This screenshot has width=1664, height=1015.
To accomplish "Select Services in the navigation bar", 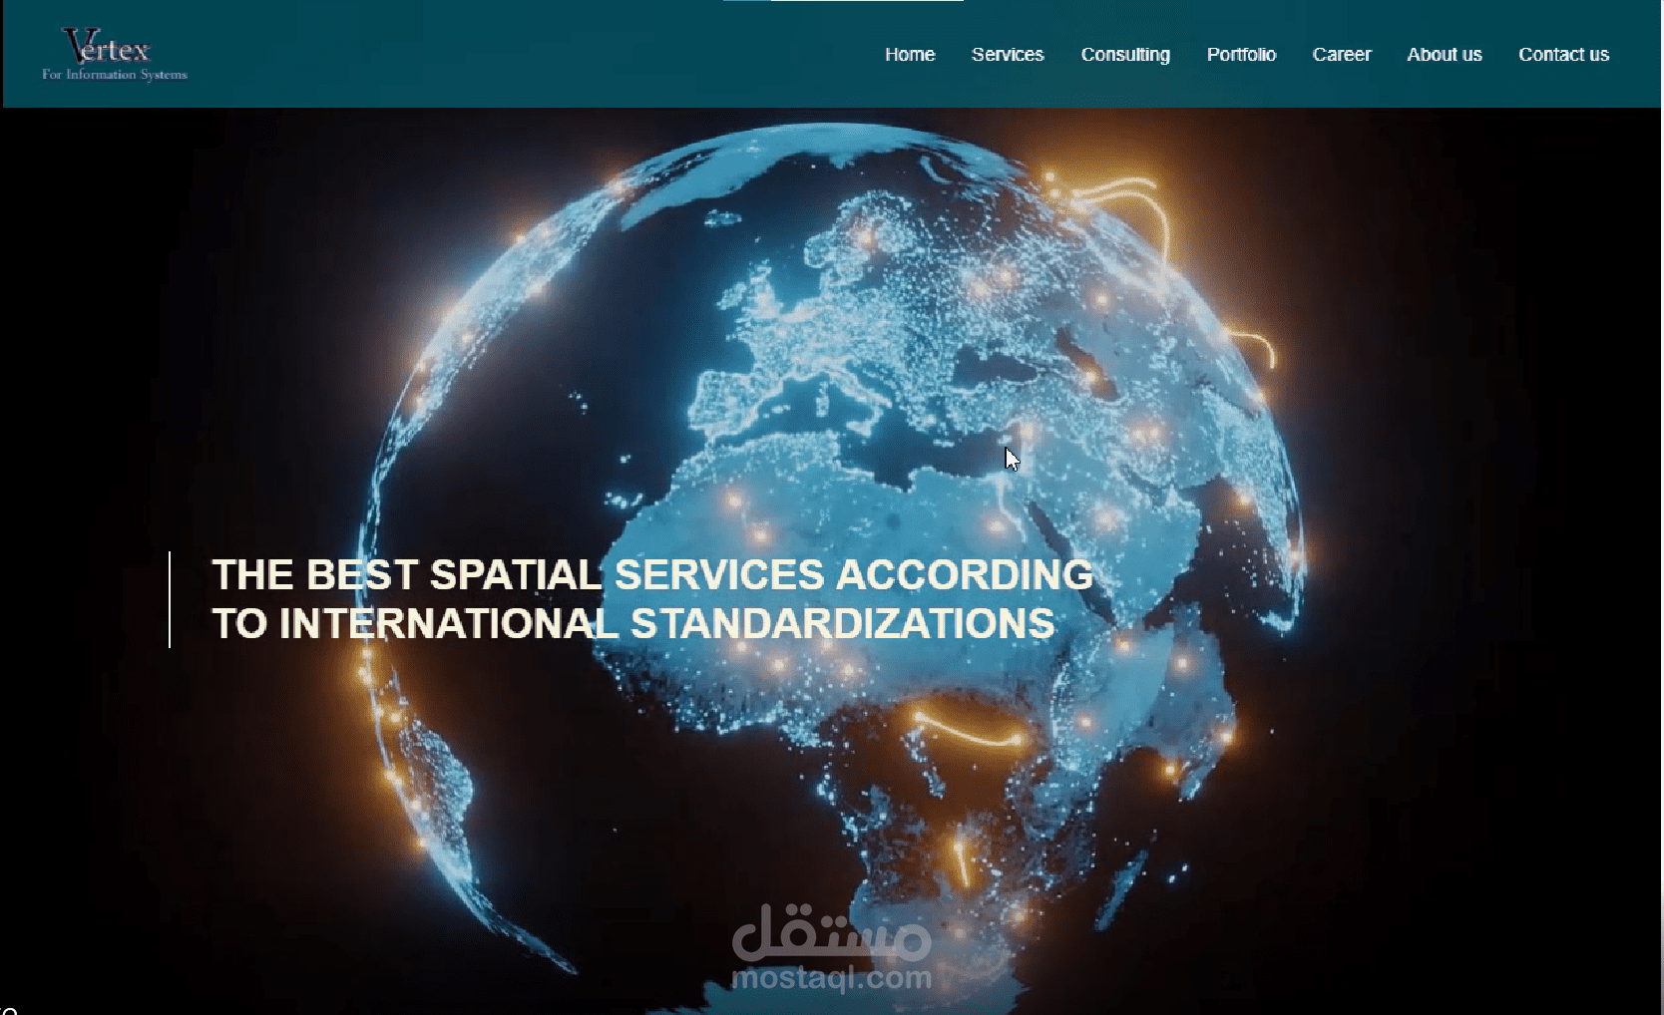I will [1007, 55].
